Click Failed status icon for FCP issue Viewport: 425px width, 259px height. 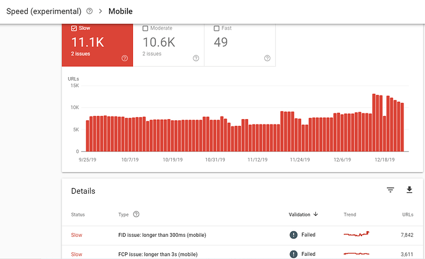[294, 254]
